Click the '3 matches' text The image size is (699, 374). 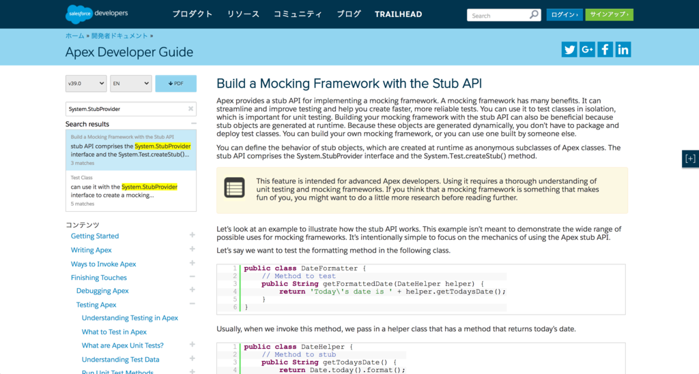click(x=83, y=163)
